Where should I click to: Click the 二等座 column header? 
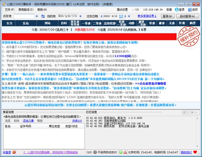point(97,23)
